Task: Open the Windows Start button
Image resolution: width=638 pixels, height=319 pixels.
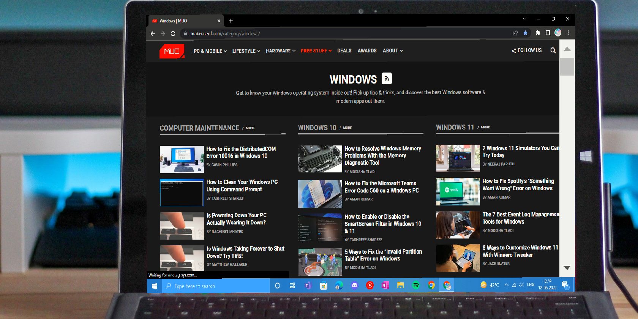Action: (154, 286)
